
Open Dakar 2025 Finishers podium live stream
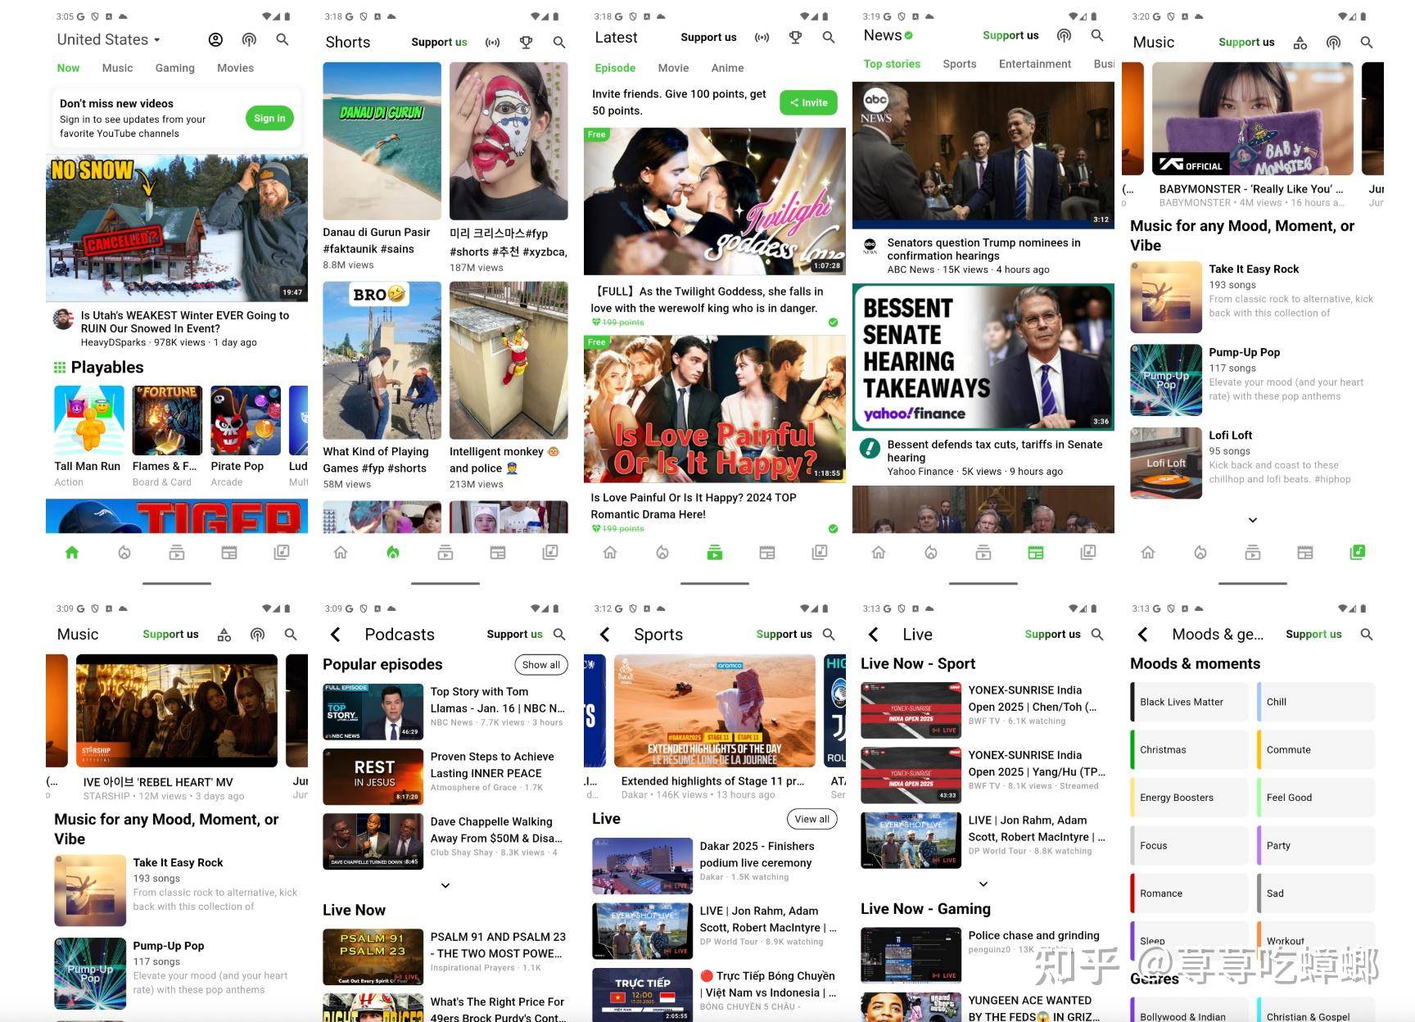tap(715, 866)
